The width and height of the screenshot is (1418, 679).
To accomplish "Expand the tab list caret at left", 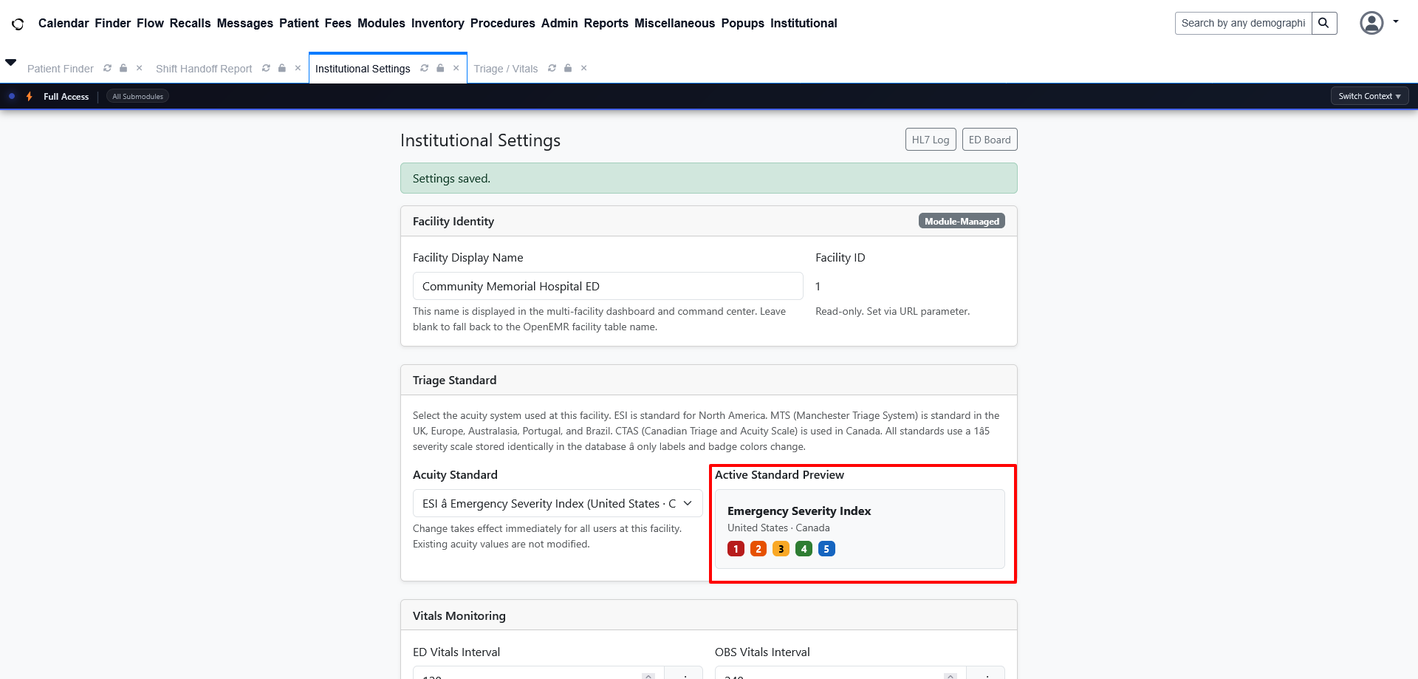I will [x=11, y=63].
